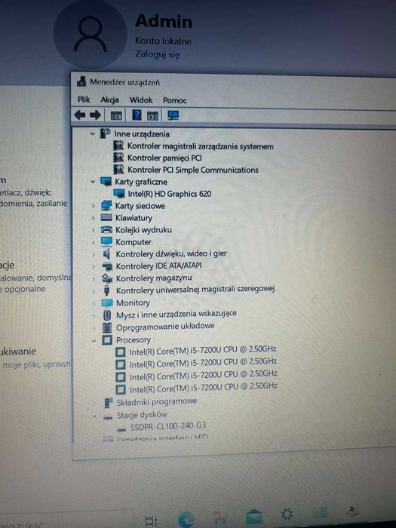Click the toolbar icon right of Help
The image size is (396, 528).
coord(152,116)
